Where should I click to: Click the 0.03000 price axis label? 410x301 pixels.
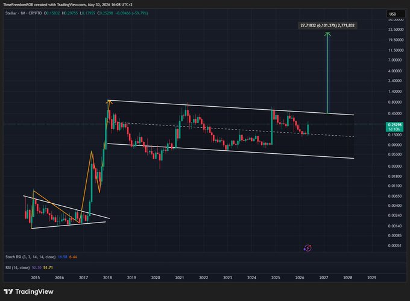coord(395,166)
